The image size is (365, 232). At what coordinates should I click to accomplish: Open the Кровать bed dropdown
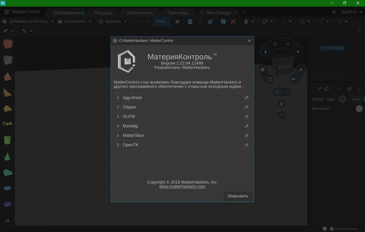[113, 22]
